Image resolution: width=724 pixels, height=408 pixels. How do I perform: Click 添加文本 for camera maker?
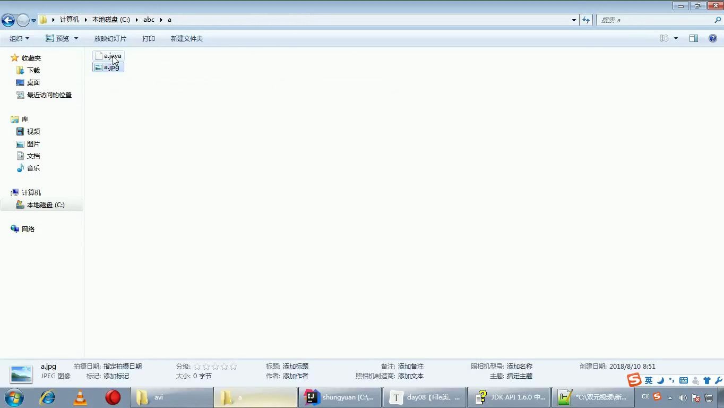411,376
